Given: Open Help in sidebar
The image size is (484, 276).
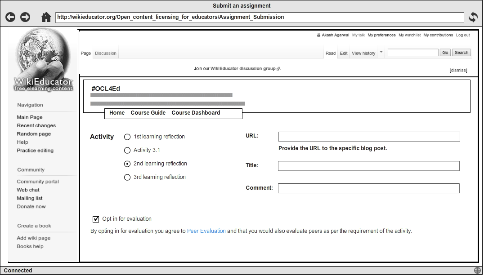Looking at the screenshot, I should tap(22, 142).
